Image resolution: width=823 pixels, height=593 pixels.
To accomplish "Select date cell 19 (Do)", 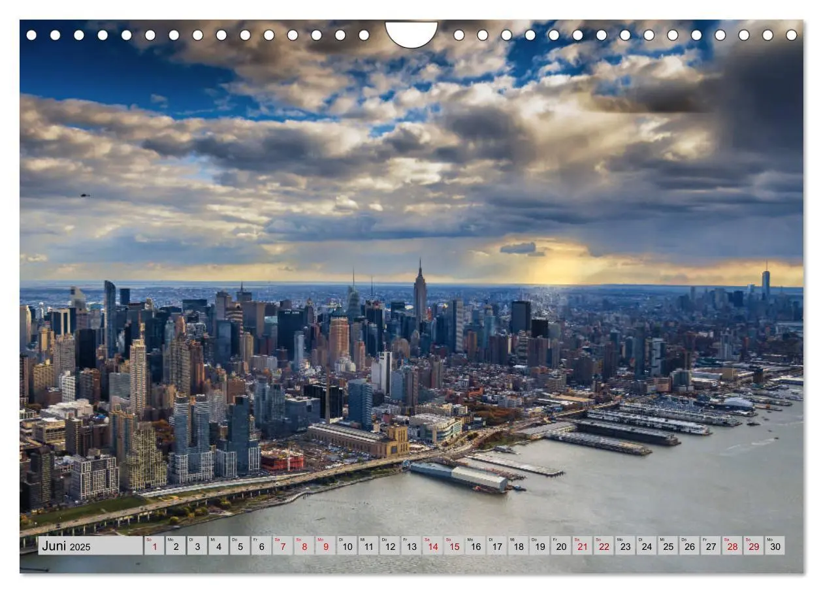I will [x=540, y=546].
